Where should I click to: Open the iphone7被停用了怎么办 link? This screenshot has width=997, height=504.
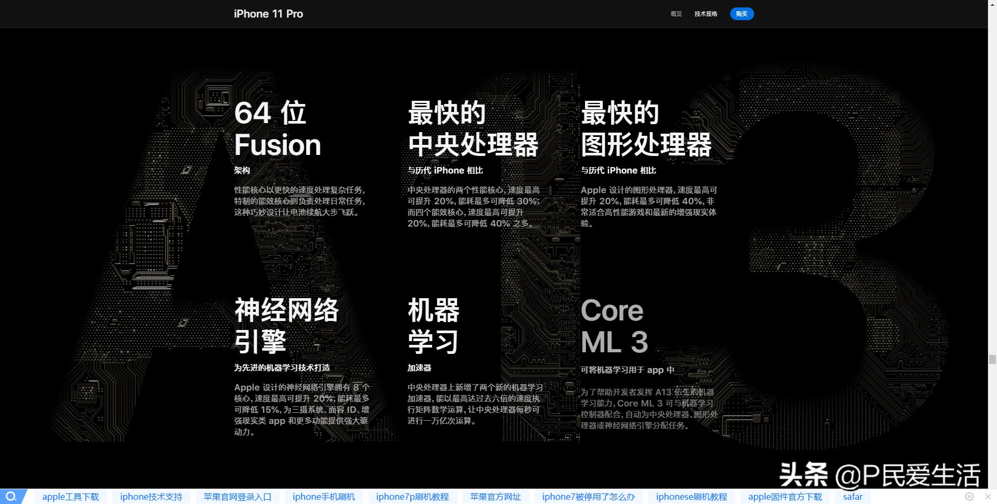pos(588,497)
